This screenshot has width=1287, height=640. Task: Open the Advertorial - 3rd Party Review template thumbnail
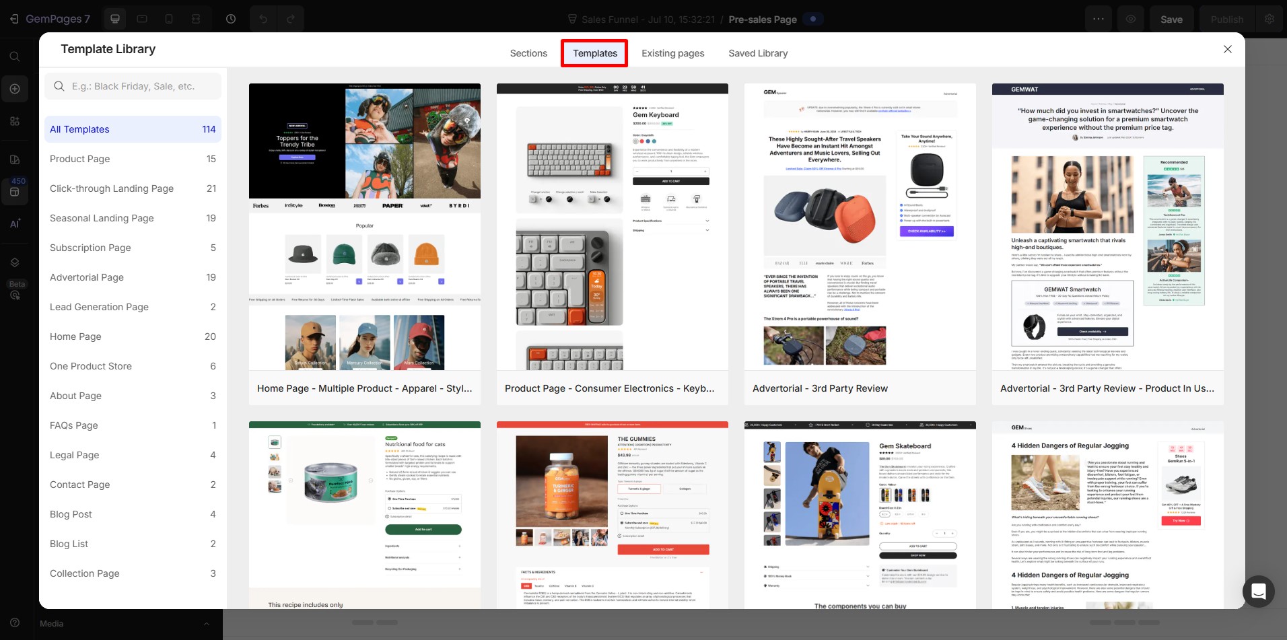(x=860, y=229)
